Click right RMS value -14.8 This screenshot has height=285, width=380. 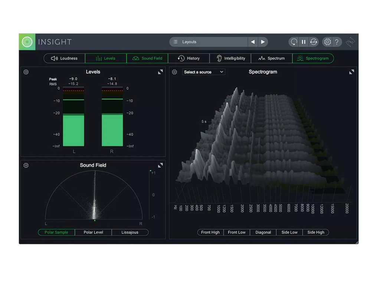coord(112,84)
